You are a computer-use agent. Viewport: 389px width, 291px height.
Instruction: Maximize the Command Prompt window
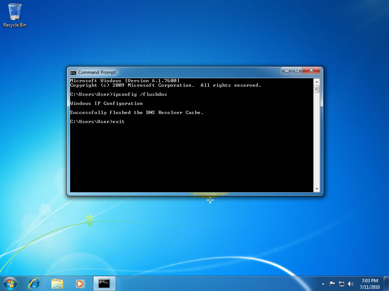click(297, 70)
